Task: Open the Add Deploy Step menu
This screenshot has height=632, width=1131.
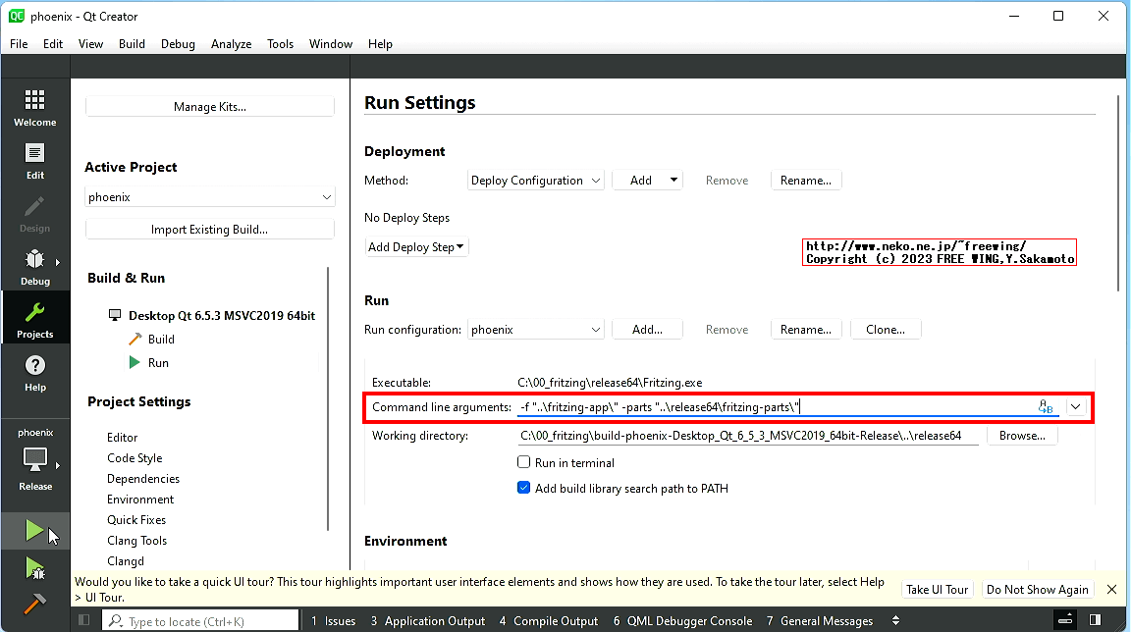Action: tap(416, 247)
